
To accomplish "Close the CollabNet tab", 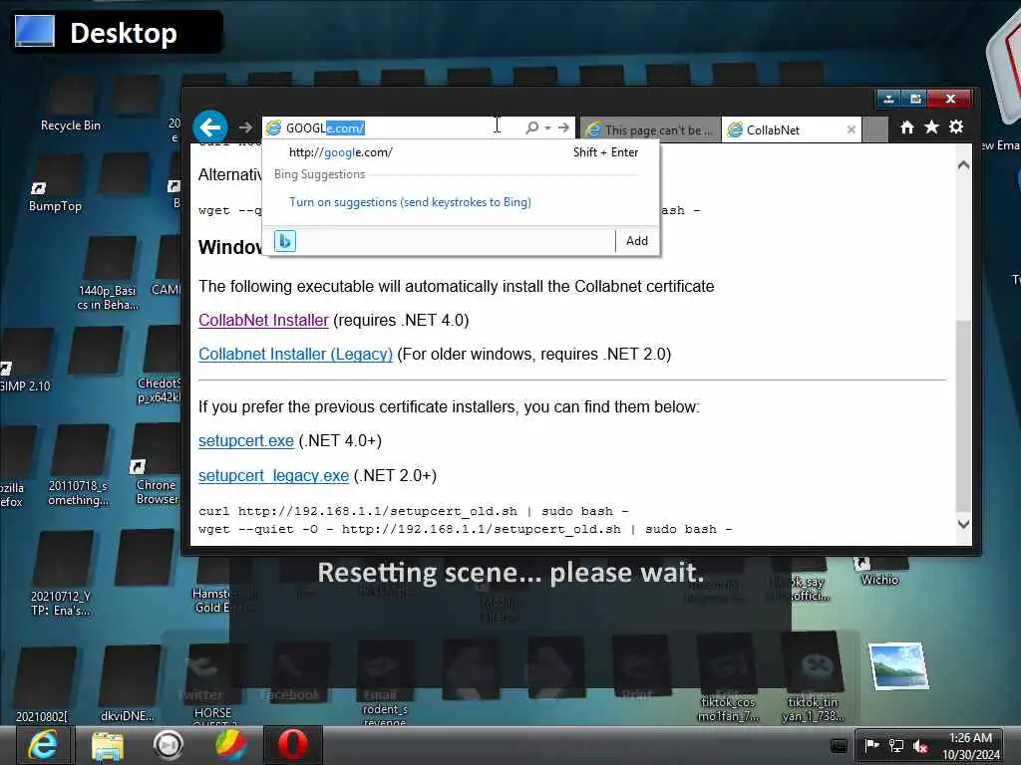I will 851,129.
